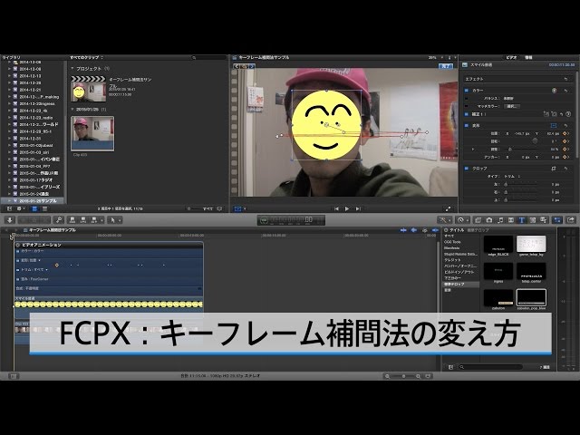Open the 情報 info inspector tab
This screenshot has height=435, width=580.
point(528,58)
